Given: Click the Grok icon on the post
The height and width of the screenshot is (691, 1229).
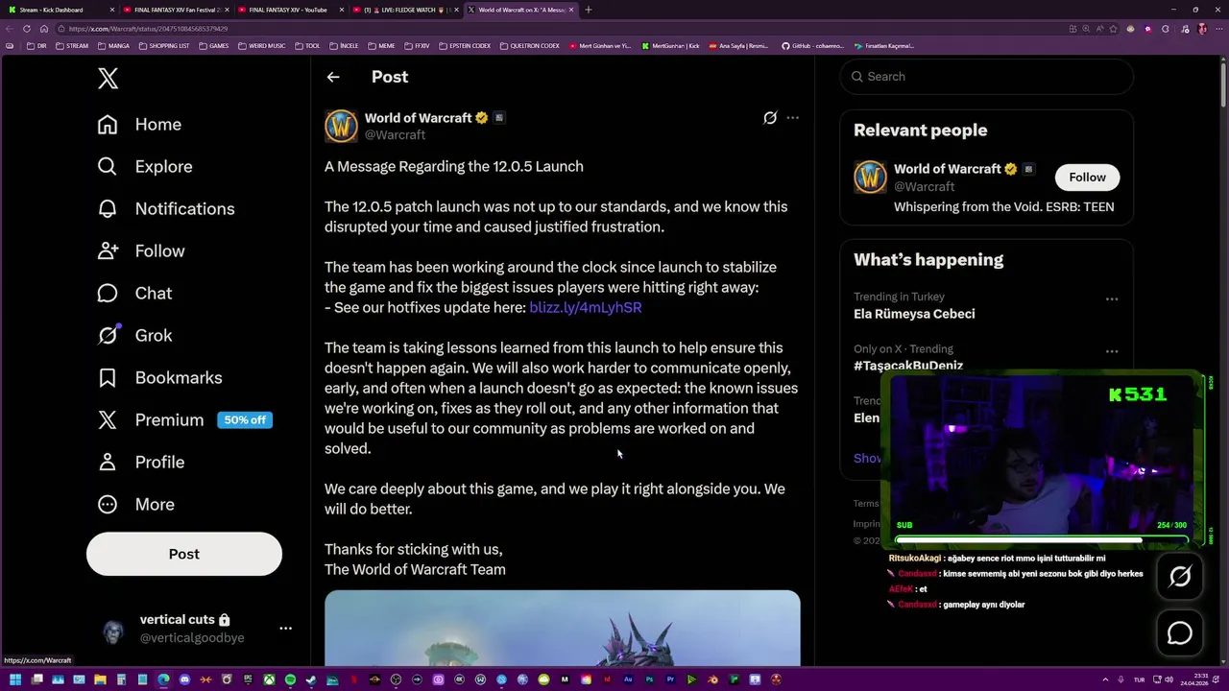Looking at the screenshot, I should [x=770, y=118].
